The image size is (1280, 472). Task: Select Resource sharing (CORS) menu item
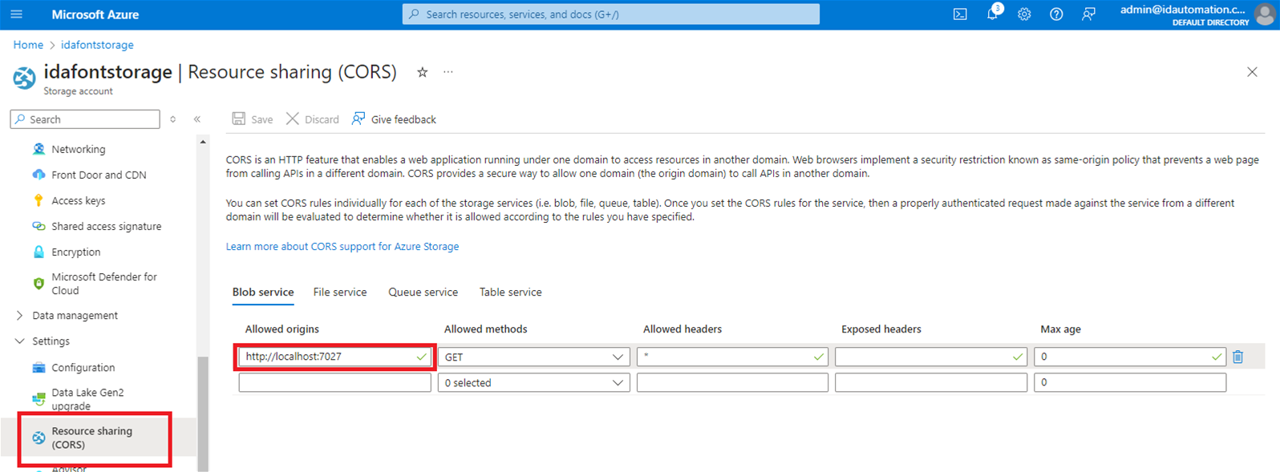pyautogui.click(x=92, y=438)
